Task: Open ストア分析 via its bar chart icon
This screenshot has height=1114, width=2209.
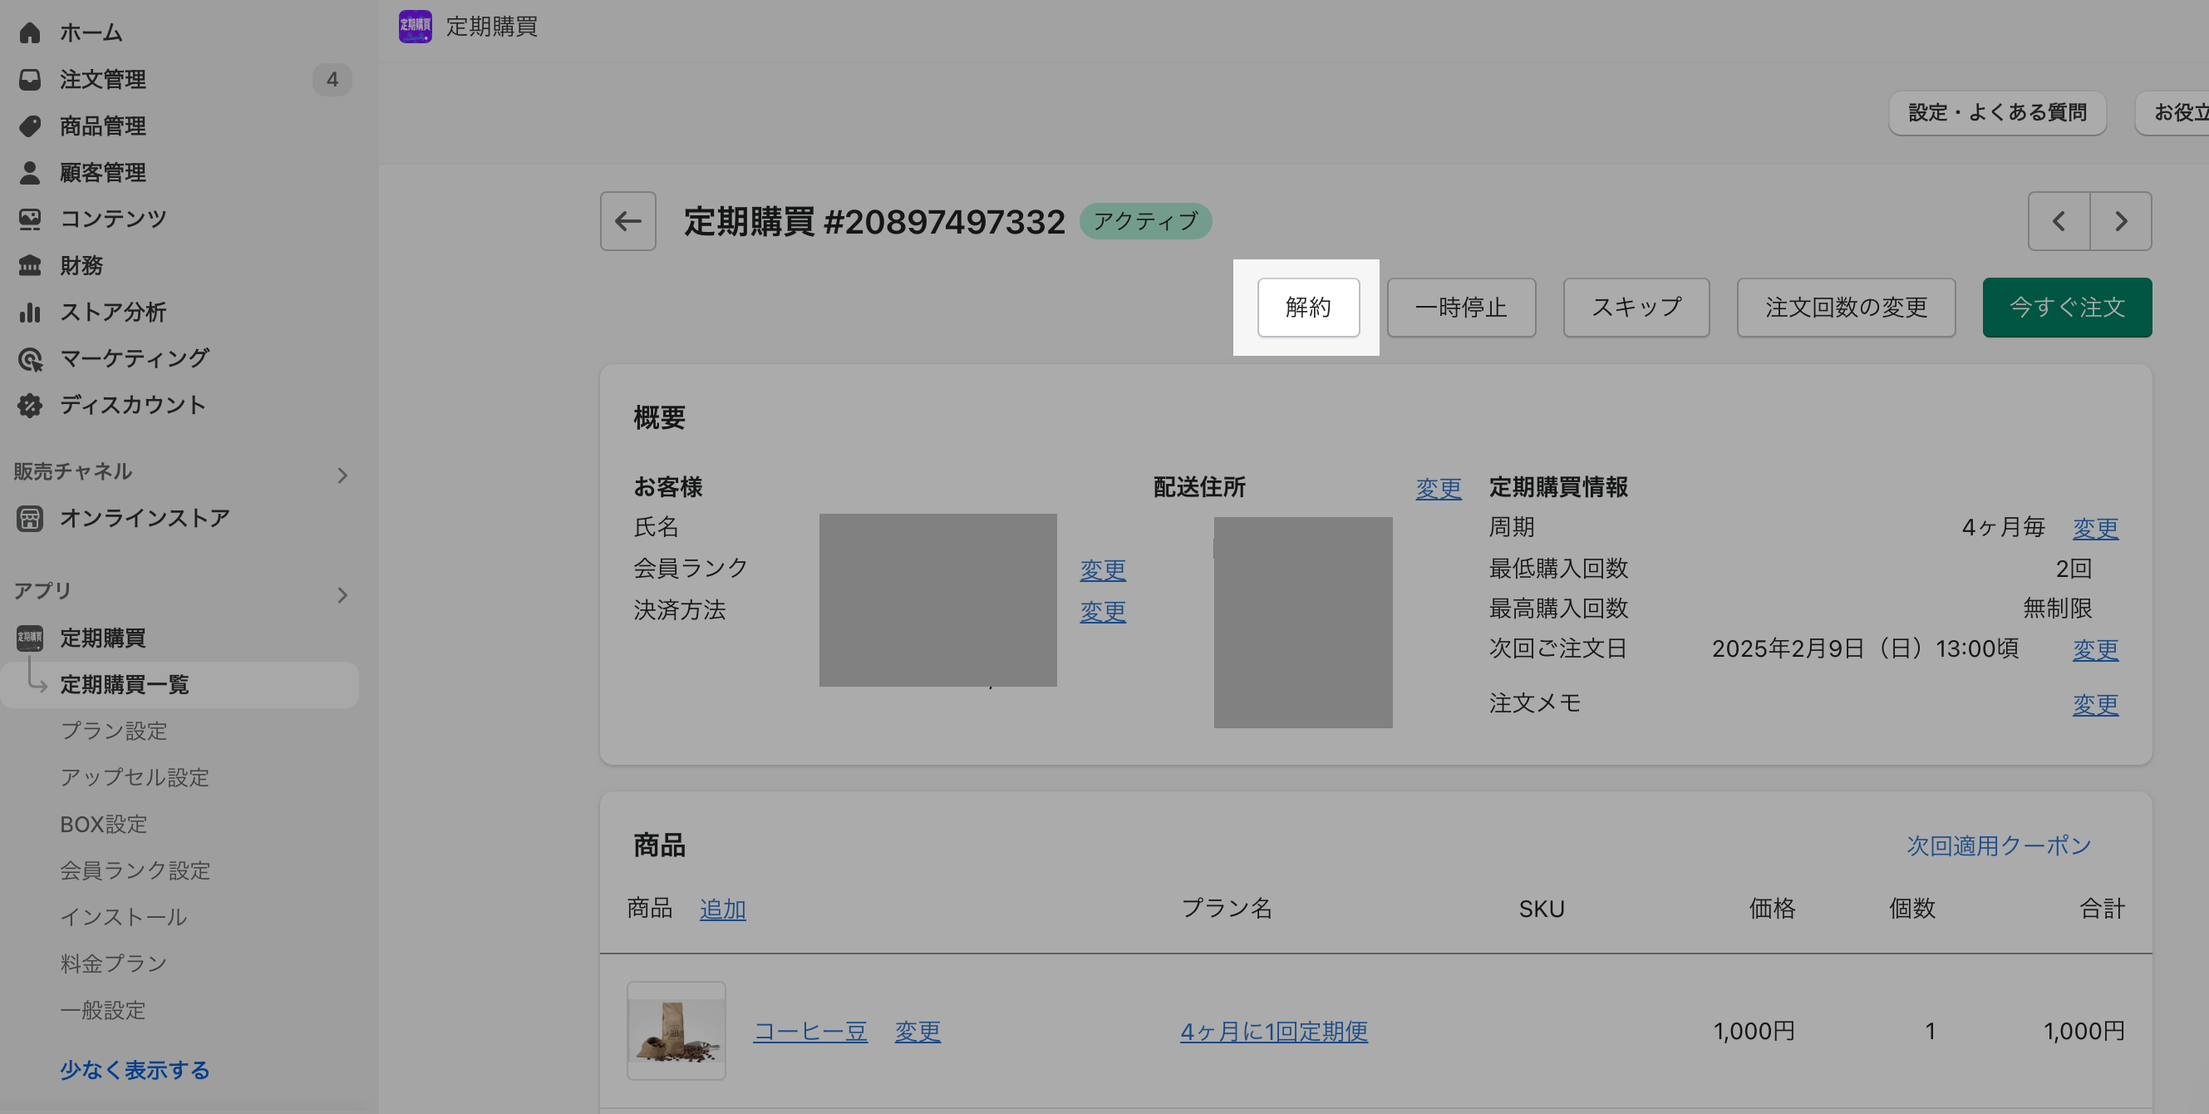Action: [30, 312]
